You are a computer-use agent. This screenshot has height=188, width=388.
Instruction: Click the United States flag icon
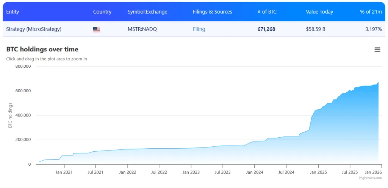[97, 29]
